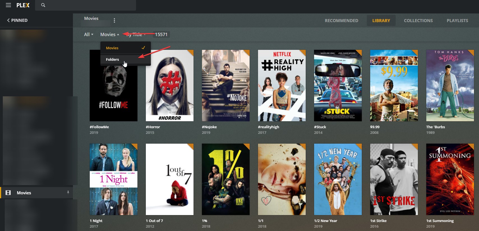Viewport: 479px width, 231px height.
Task: Open the hamburger navigation menu
Action: (8, 5)
